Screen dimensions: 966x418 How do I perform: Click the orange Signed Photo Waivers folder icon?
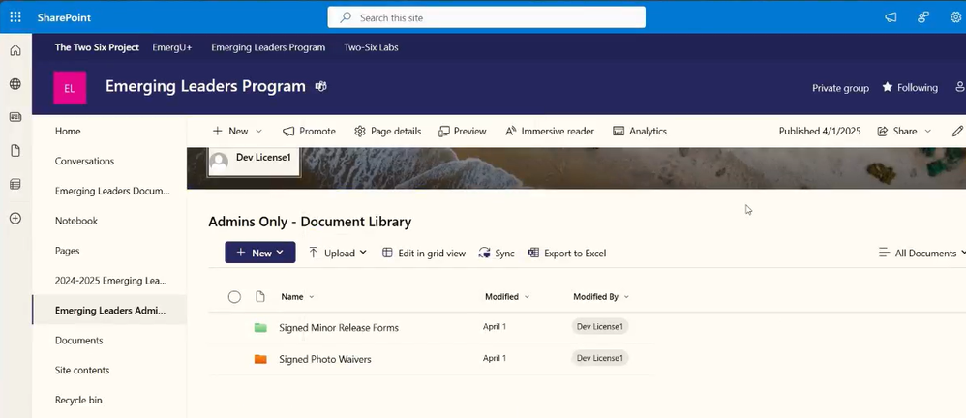260,359
